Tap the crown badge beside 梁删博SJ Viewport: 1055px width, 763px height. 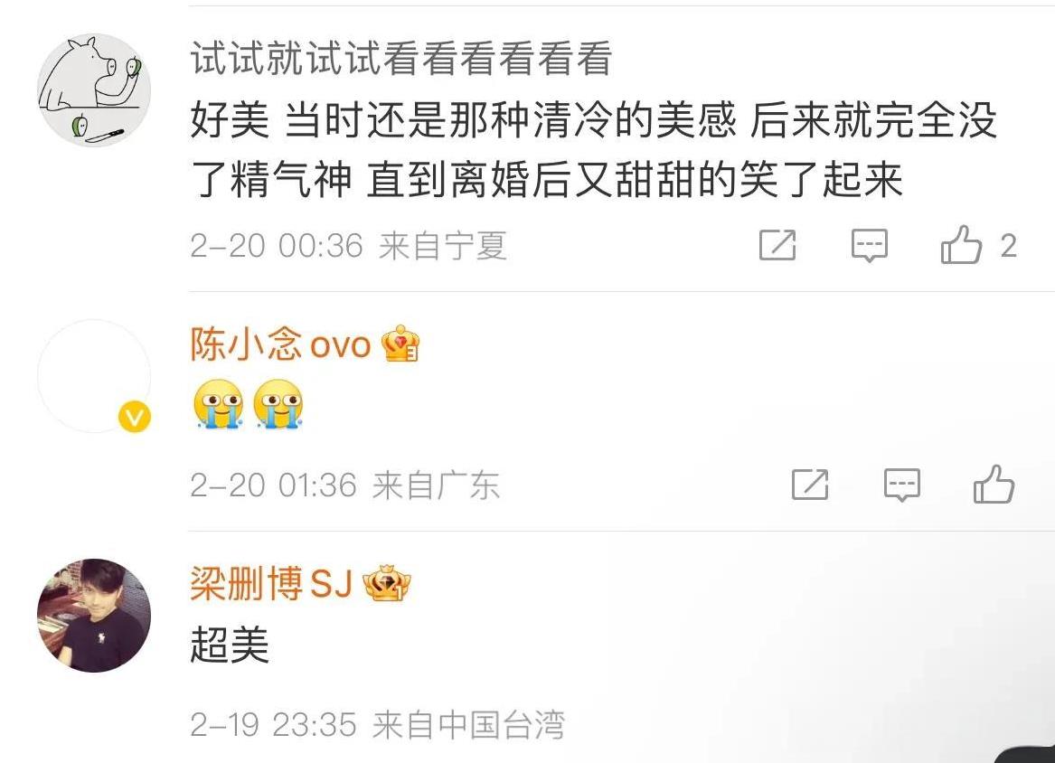387,583
